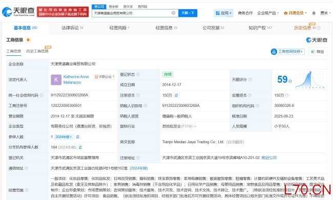Select the 查风险 search tab
333x200 pixels.
tap(142, 7)
